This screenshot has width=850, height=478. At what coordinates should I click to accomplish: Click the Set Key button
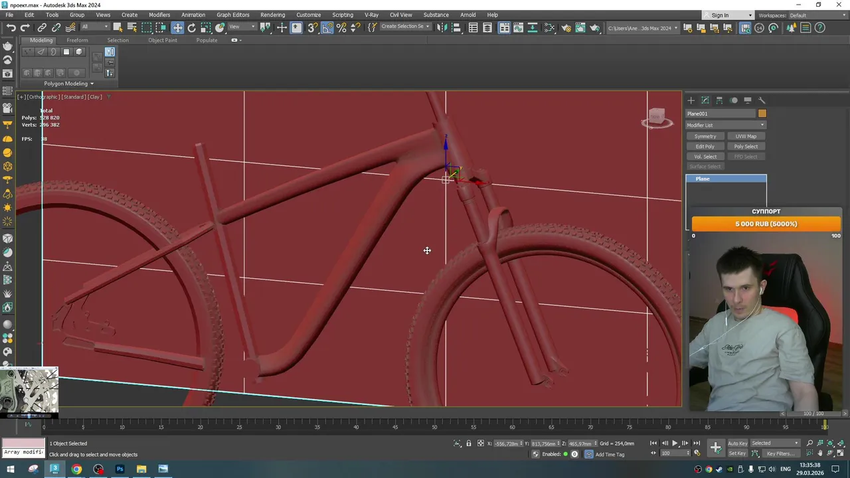pyautogui.click(x=737, y=453)
